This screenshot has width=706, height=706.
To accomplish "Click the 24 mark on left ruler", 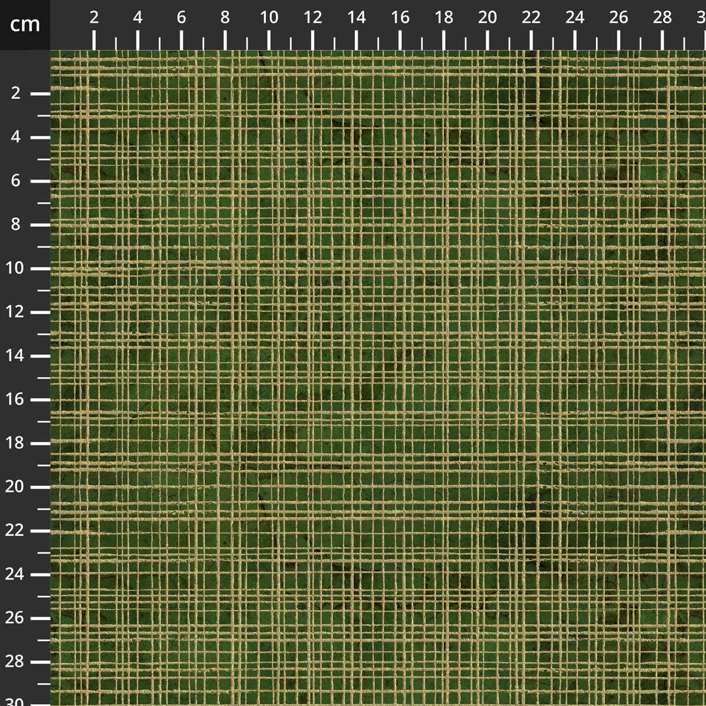I will (x=15, y=574).
